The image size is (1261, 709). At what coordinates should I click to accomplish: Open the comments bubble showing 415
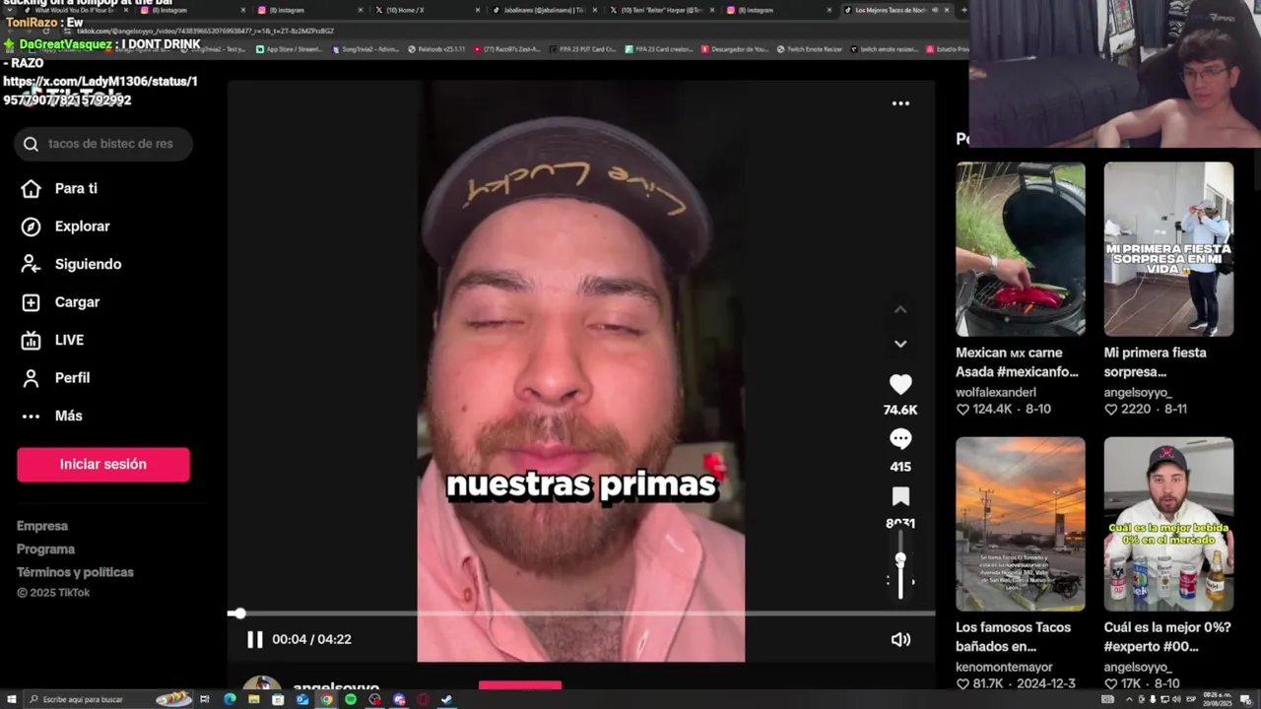coord(900,439)
